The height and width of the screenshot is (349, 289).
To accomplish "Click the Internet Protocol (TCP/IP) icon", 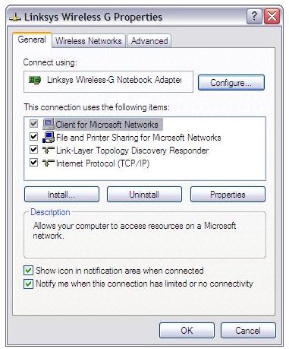I will 49,163.
